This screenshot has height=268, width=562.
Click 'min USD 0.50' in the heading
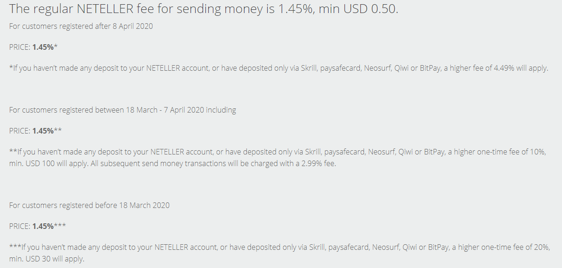point(360,9)
